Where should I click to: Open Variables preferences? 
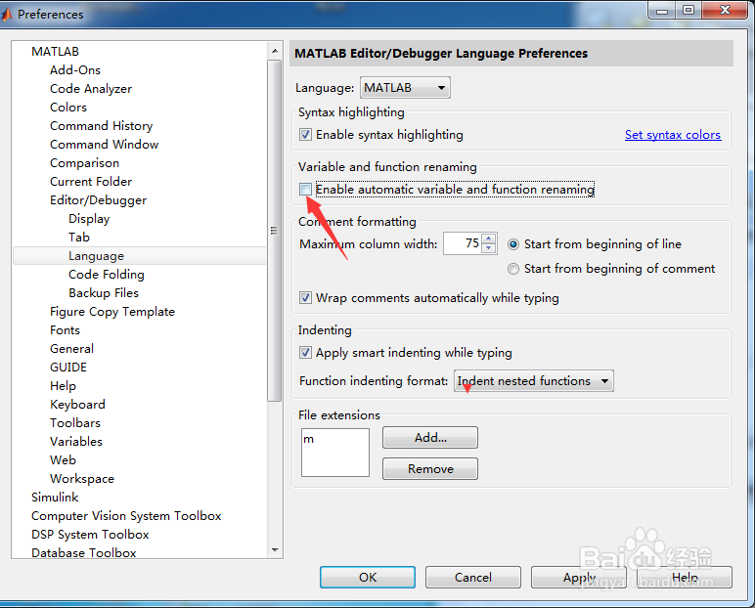76,442
